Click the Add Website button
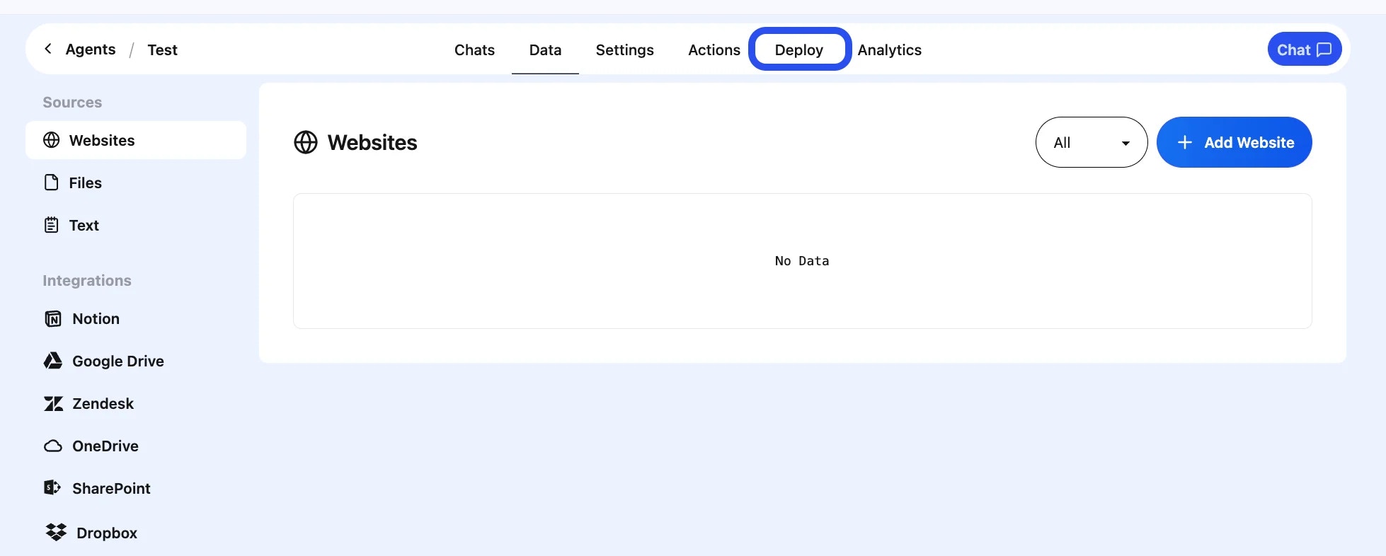The image size is (1386, 556). tap(1234, 142)
